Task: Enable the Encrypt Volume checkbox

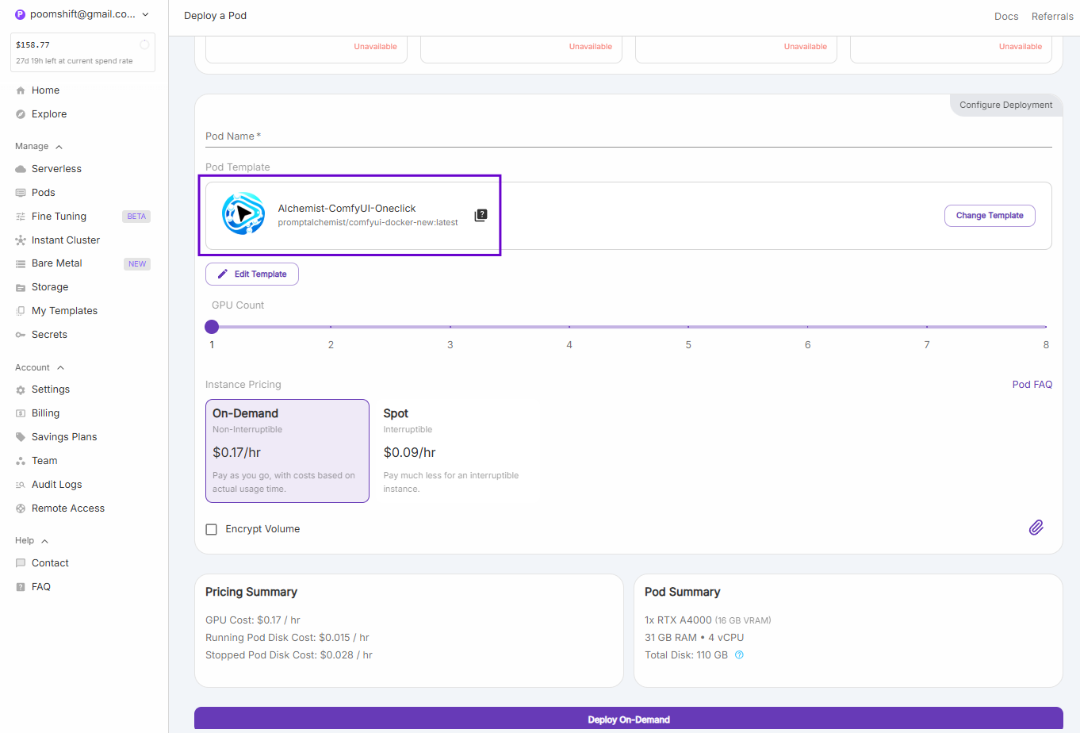Action: 211,529
